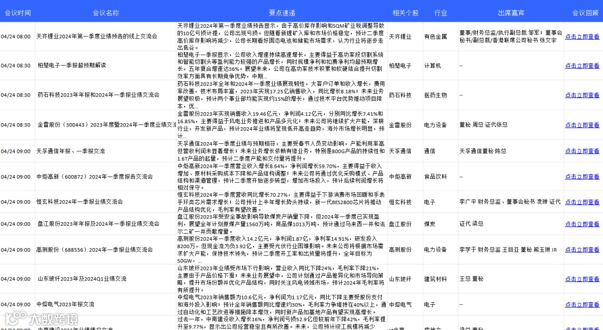
Task: Click the 建筑材料 industry cell
Action: [435, 279]
